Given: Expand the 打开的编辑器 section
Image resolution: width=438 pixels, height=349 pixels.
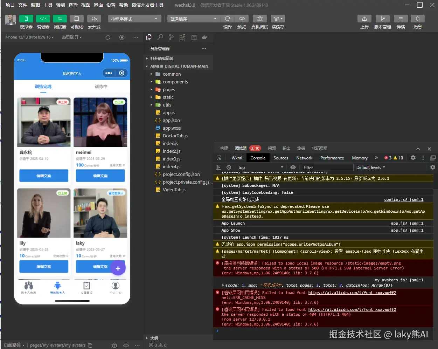Looking at the screenshot, I should click(178, 59).
